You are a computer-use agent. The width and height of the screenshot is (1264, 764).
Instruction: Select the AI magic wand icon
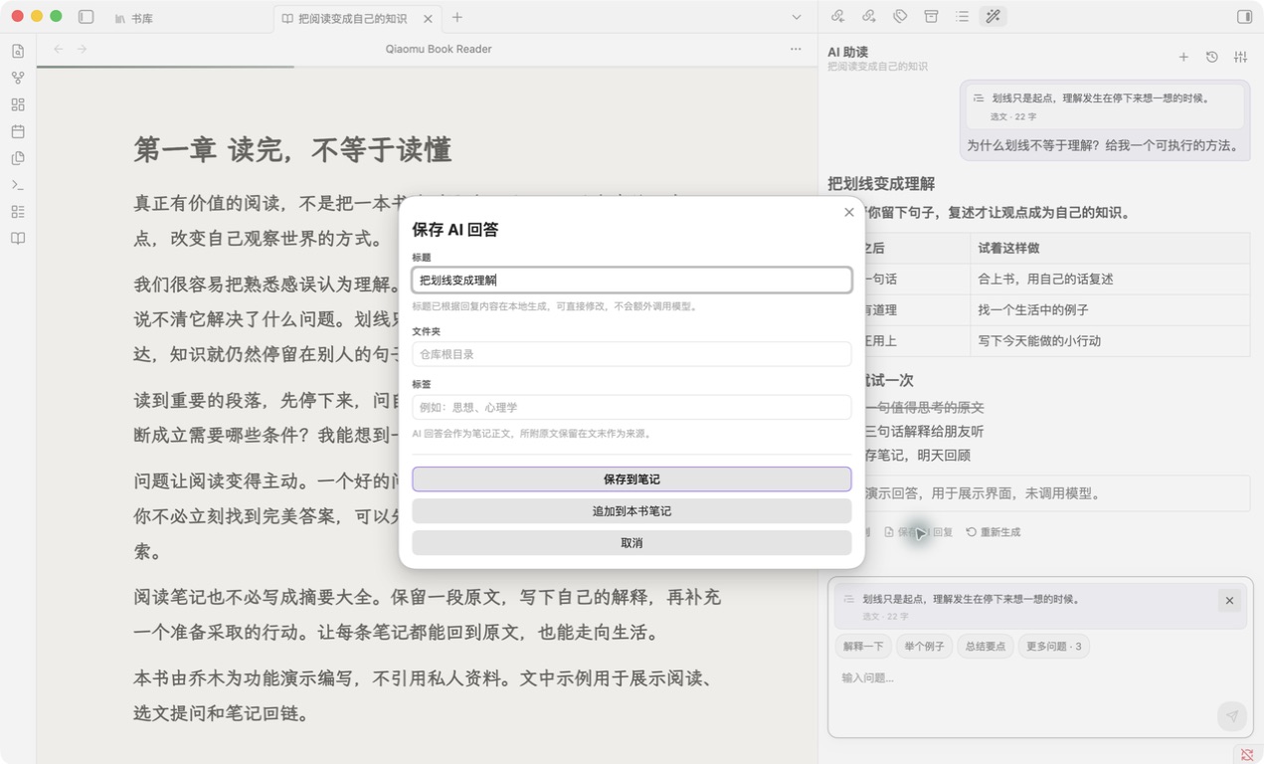coord(993,16)
